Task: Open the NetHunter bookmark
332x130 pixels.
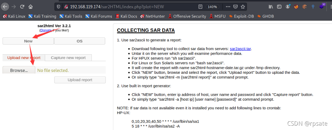Action: pyautogui.click(x=153, y=16)
